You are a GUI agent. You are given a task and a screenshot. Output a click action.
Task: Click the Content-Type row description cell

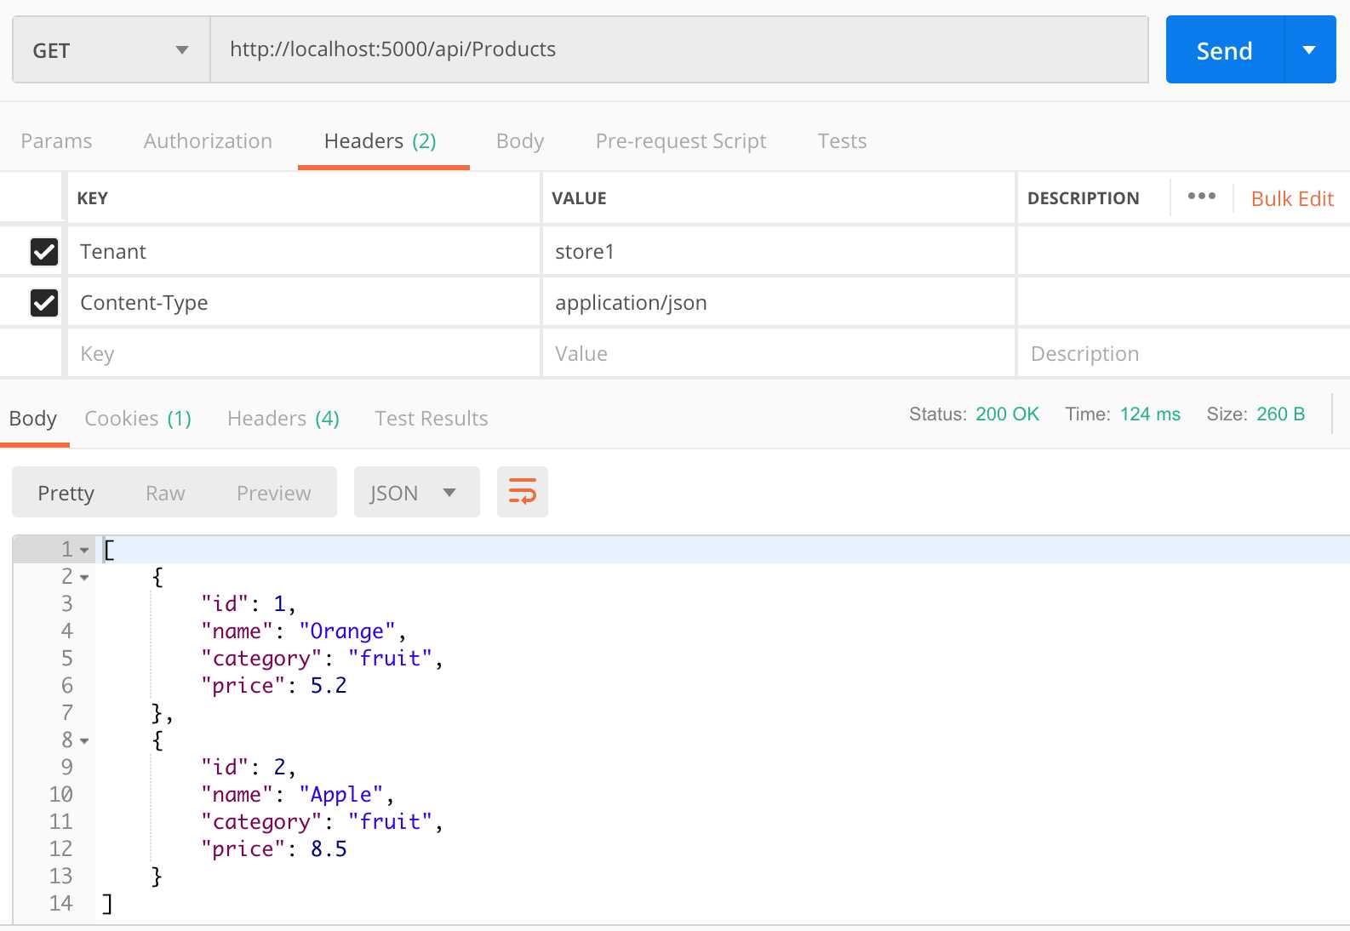[1183, 302]
